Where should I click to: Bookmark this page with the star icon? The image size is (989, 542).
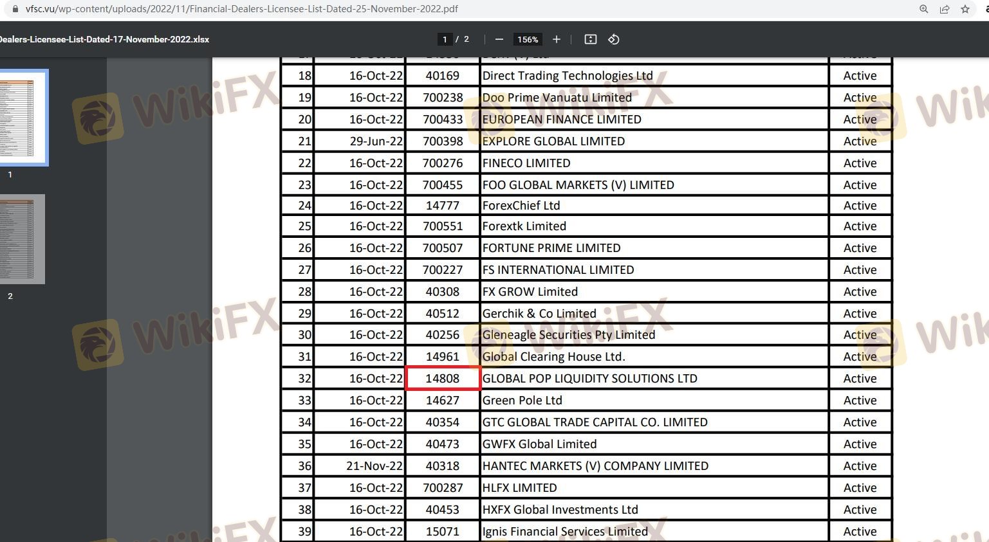click(x=965, y=9)
